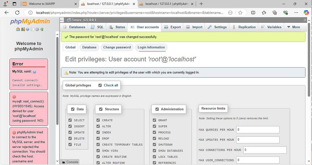
Task: Toggle Administration group checkbox
Action: pyautogui.click(x=157, y=109)
